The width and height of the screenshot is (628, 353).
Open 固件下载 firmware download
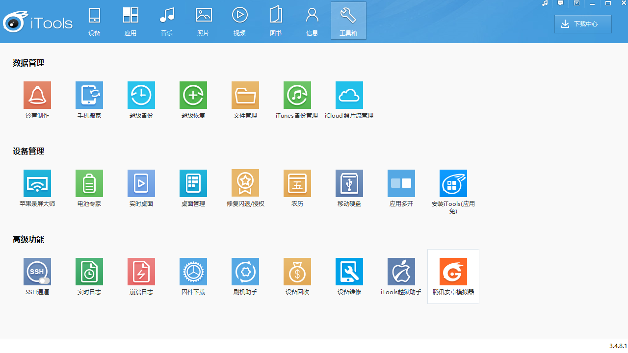pos(193,271)
